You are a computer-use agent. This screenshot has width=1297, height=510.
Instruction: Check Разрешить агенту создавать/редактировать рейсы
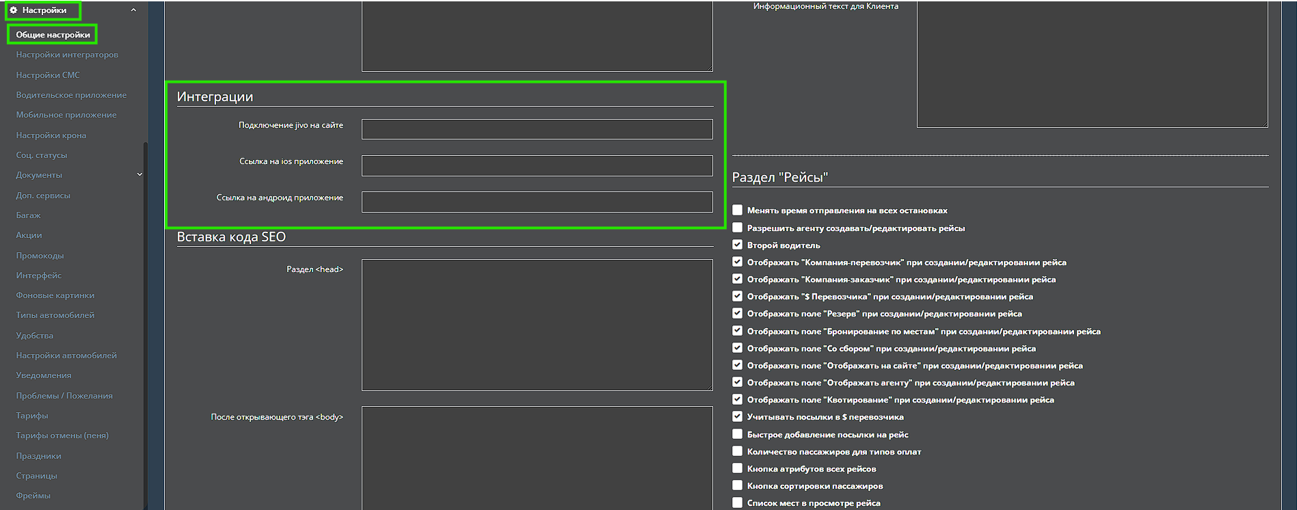click(737, 228)
